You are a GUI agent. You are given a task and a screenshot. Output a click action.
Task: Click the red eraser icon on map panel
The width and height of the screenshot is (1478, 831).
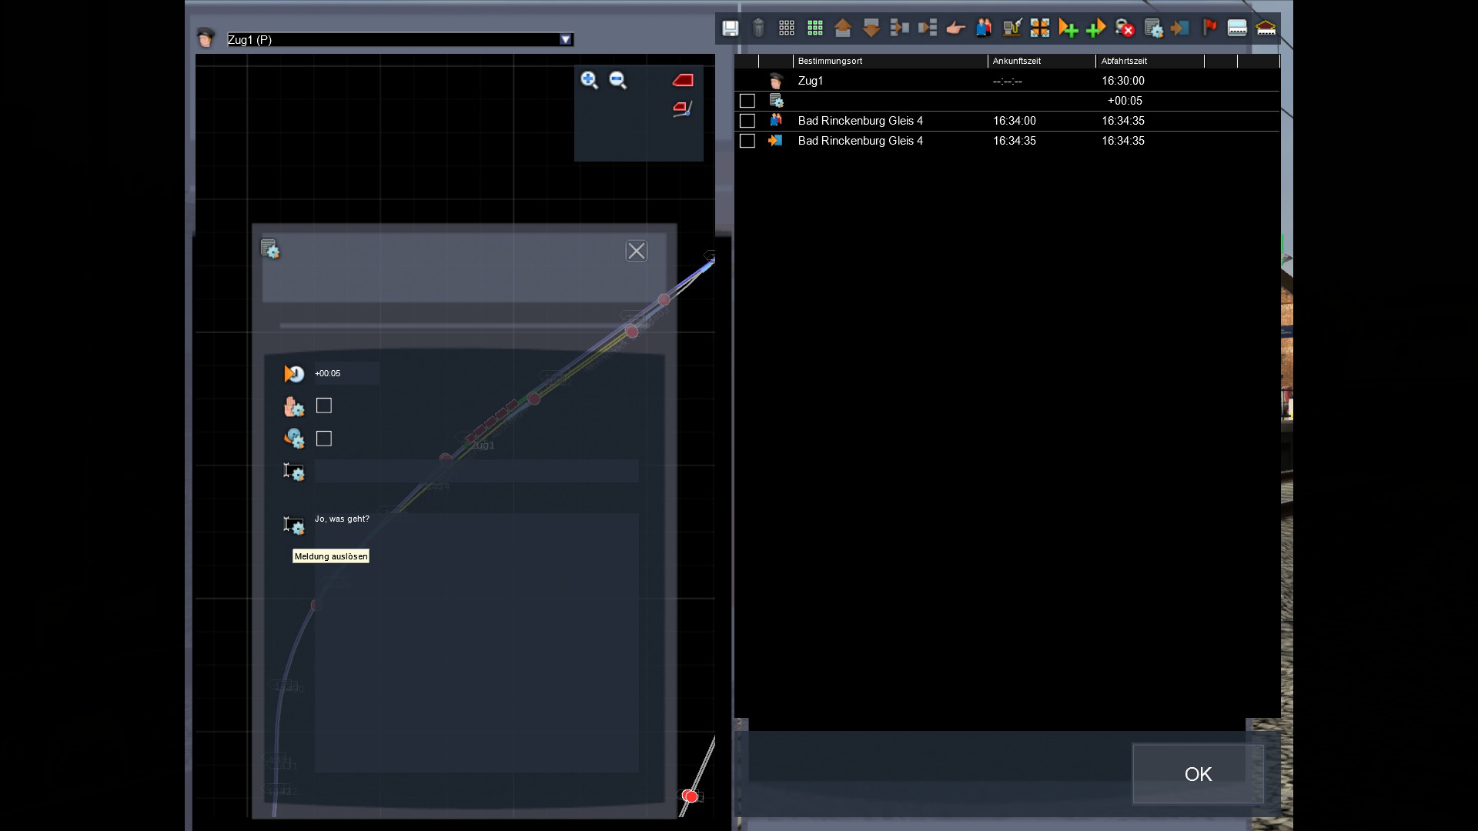tap(683, 80)
